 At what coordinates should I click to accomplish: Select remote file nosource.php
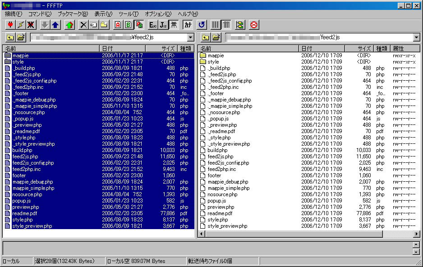[223, 194]
